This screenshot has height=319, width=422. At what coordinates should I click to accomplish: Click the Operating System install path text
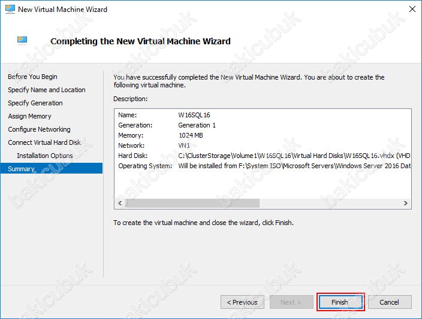[x=294, y=166]
